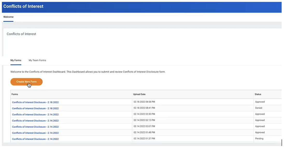The width and height of the screenshot is (285, 149).
Task: Click the Approved status on the top row
Action: point(260,102)
